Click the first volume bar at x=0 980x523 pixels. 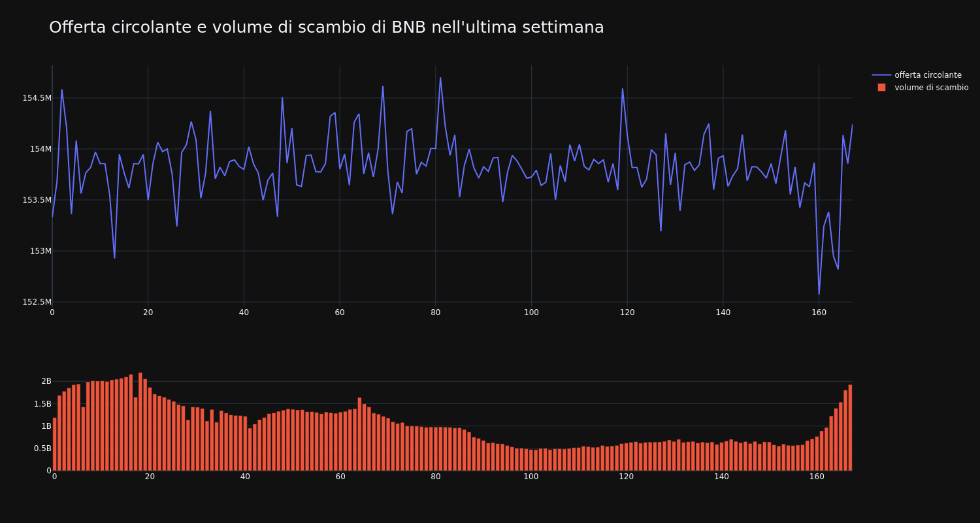(54, 445)
